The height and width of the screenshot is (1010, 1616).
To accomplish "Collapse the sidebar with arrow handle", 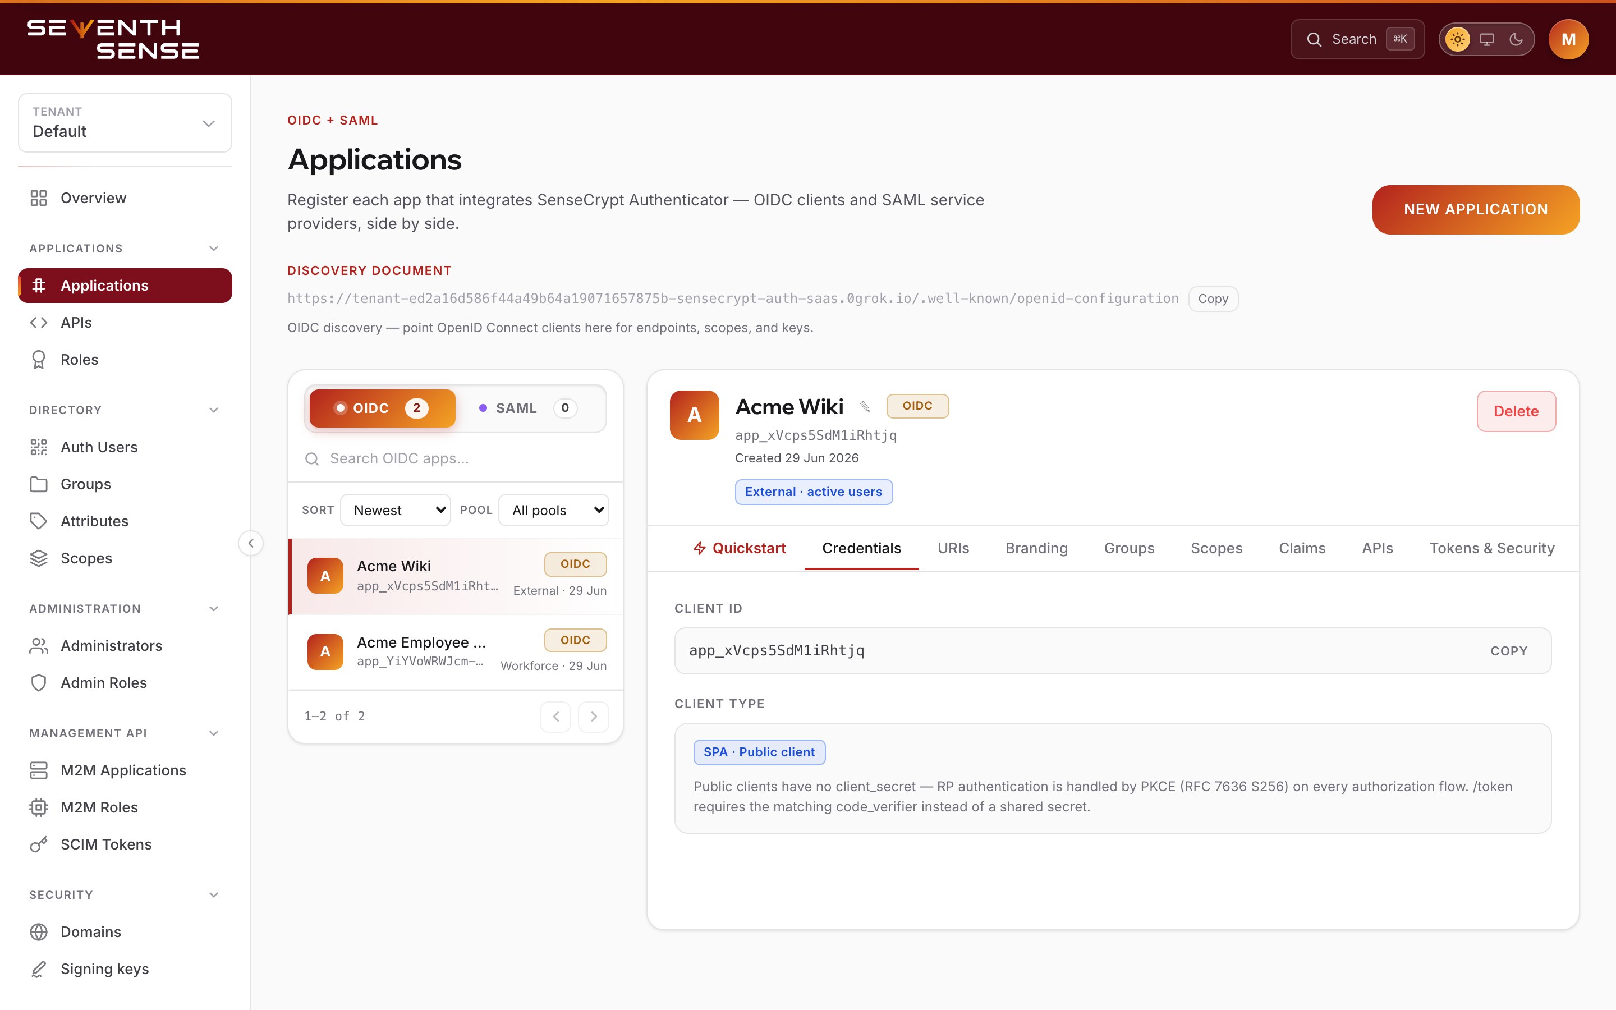I will tap(250, 543).
